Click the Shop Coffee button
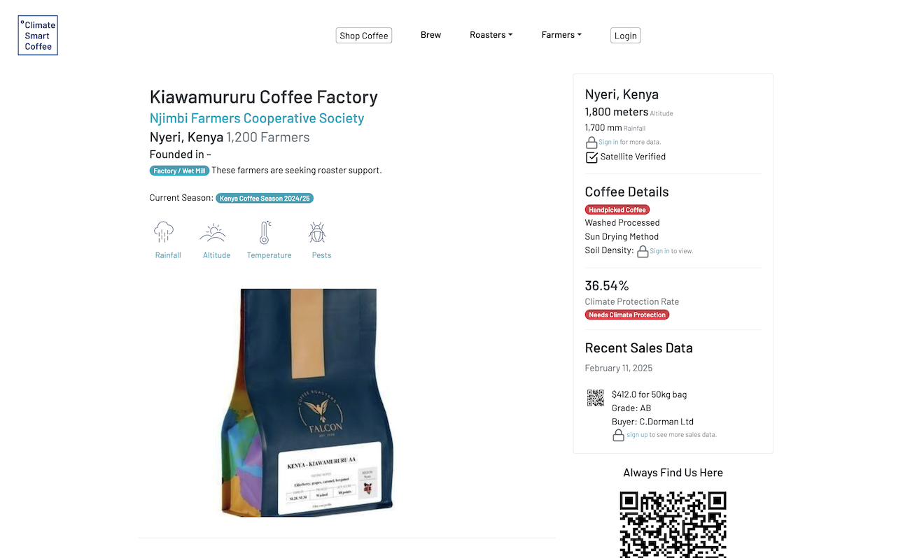This screenshot has width=910, height=558. [x=364, y=36]
